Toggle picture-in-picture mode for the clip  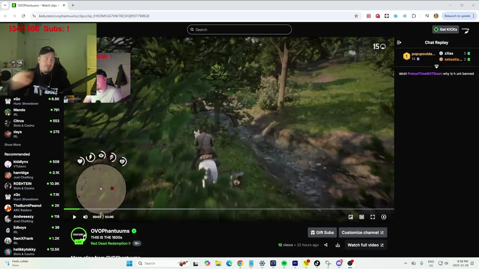[351, 217]
